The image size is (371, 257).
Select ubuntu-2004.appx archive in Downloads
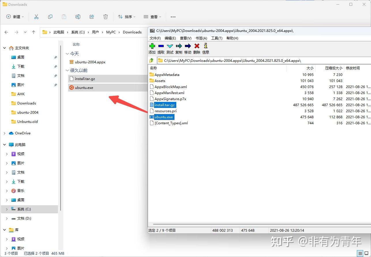click(90, 62)
